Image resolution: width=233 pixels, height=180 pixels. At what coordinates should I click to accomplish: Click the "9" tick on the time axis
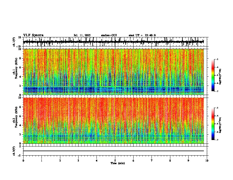188,161
